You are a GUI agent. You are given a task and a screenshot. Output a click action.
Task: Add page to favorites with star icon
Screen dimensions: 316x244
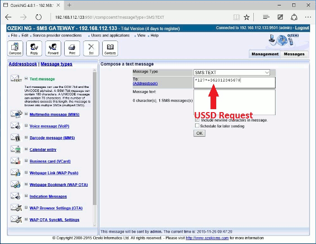pos(247,17)
